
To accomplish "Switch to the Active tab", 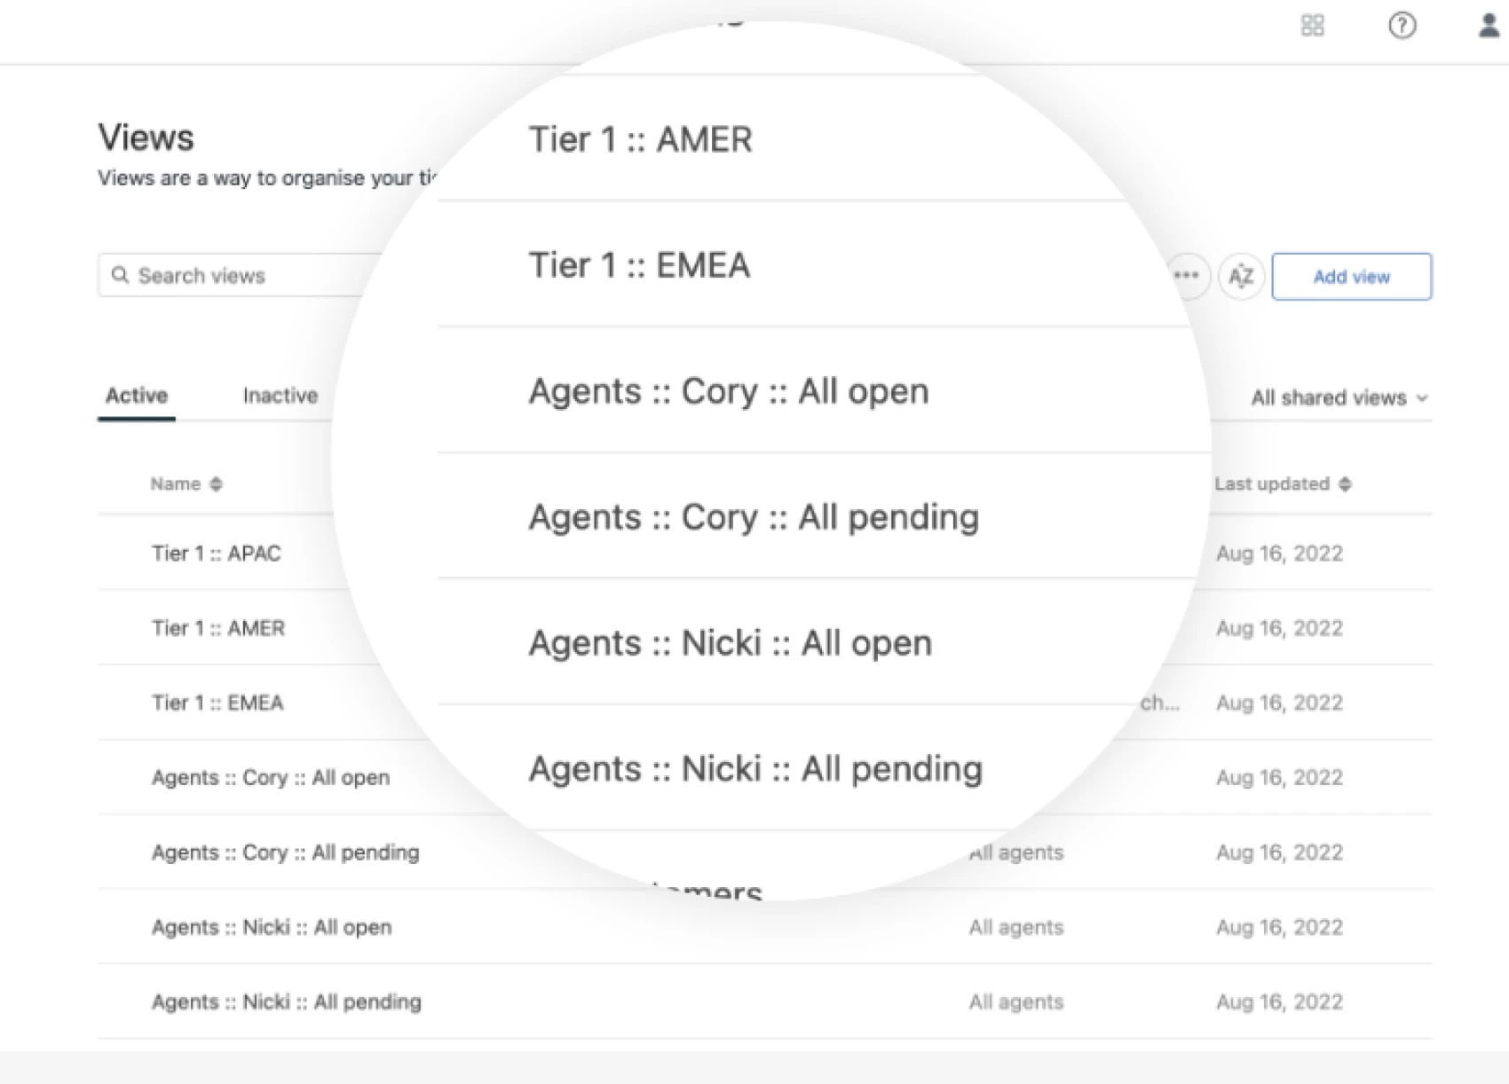I will click(x=136, y=396).
